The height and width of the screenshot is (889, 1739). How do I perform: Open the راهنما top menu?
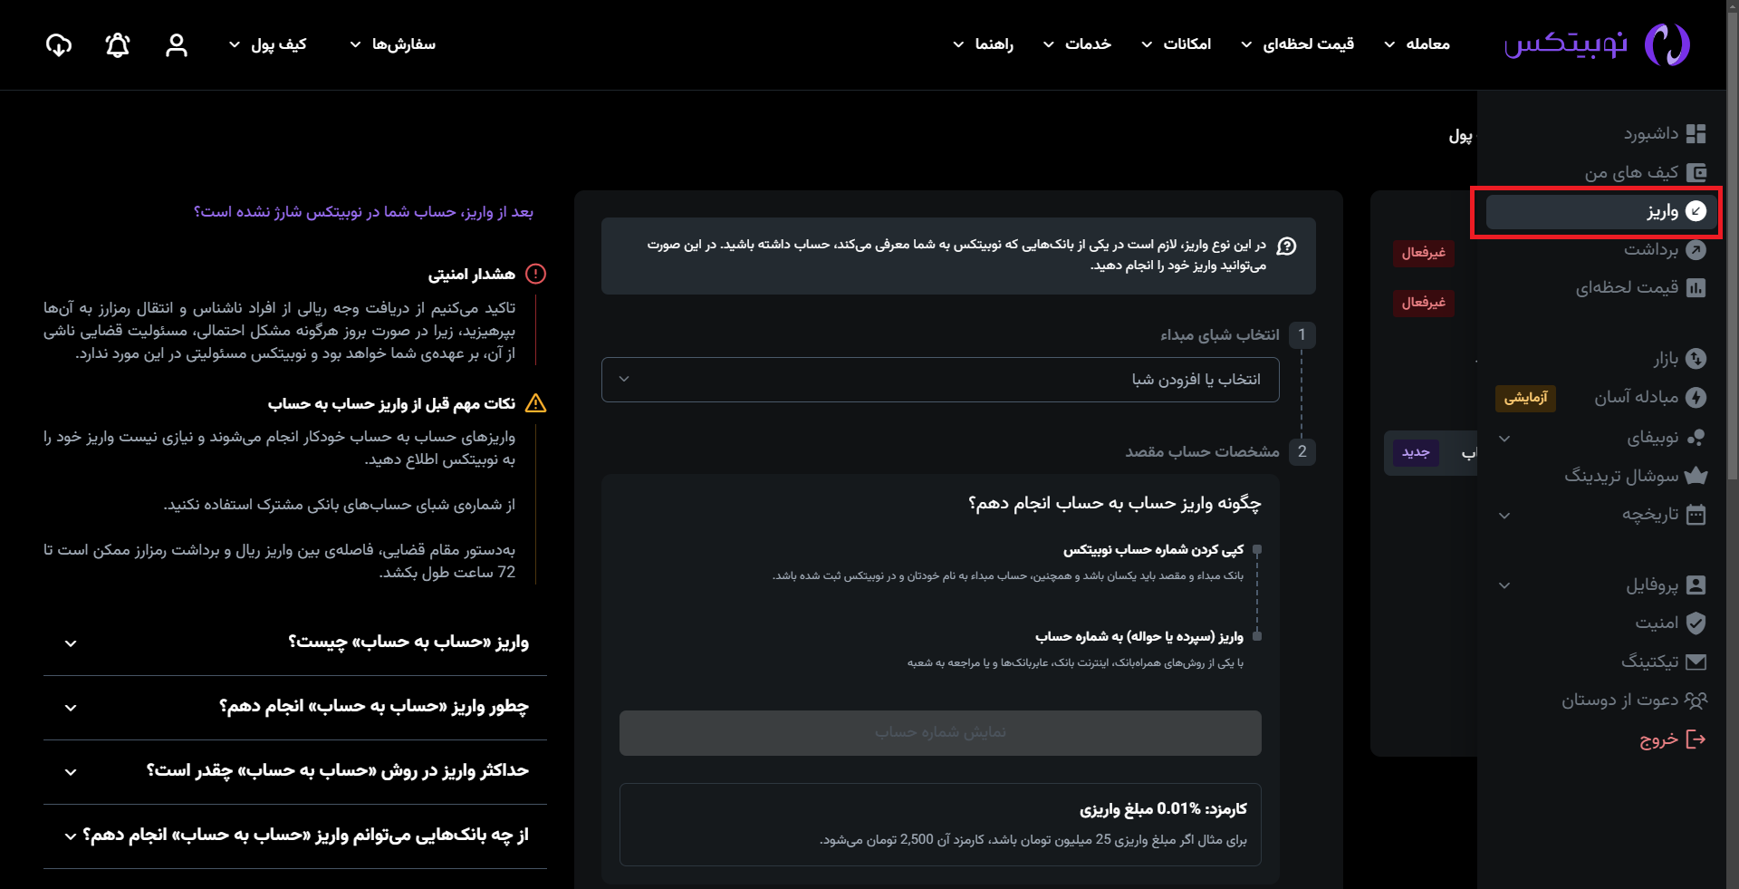[x=984, y=43]
